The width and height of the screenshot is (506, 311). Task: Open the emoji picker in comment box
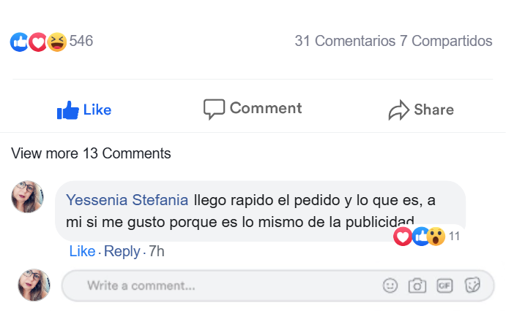(390, 286)
